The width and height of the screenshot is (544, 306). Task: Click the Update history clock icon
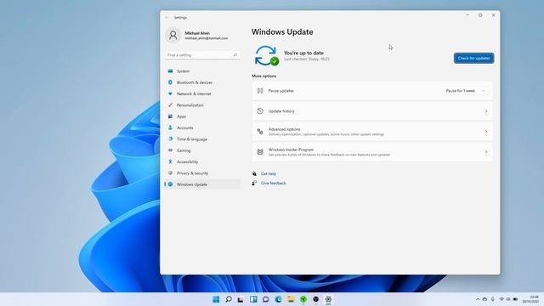pyautogui.click(x=260, y=111)
